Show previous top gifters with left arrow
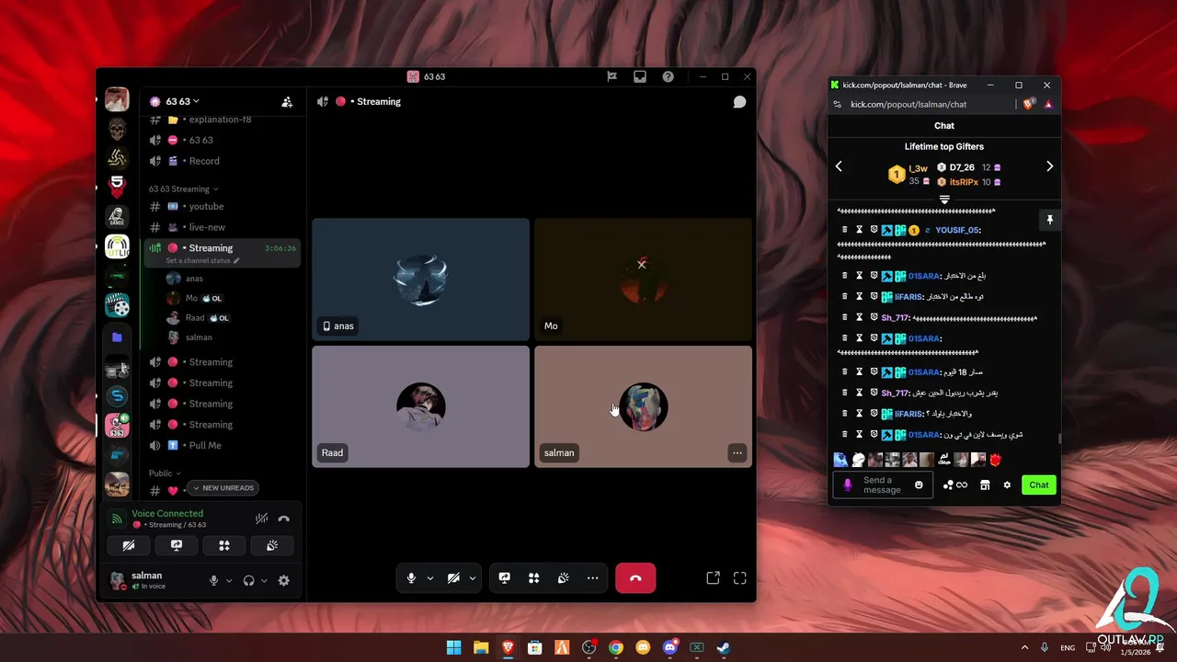 pos(839,166)
